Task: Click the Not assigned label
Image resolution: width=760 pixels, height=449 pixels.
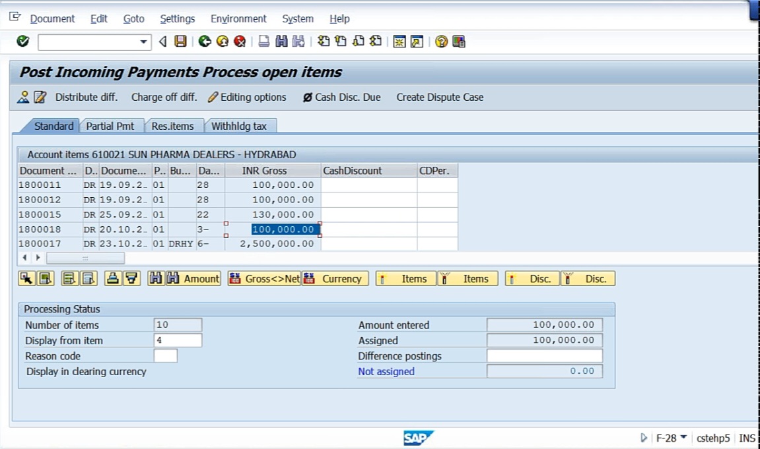Action: [386, 372]
